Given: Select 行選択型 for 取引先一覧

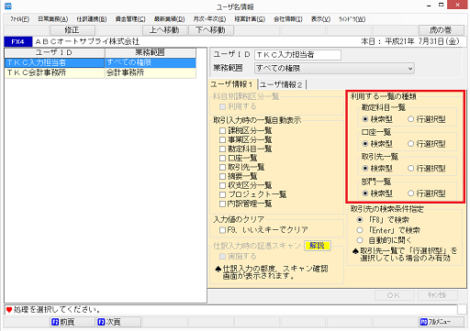Looking at the screenshot, I should (x=410, y=169).
